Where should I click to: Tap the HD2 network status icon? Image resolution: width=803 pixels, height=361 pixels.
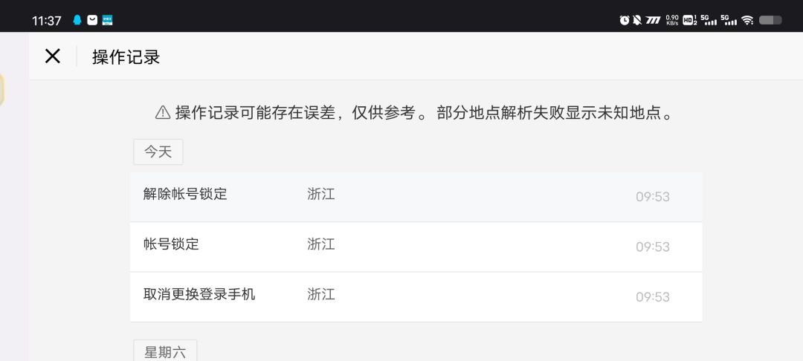tap(689, 20)
